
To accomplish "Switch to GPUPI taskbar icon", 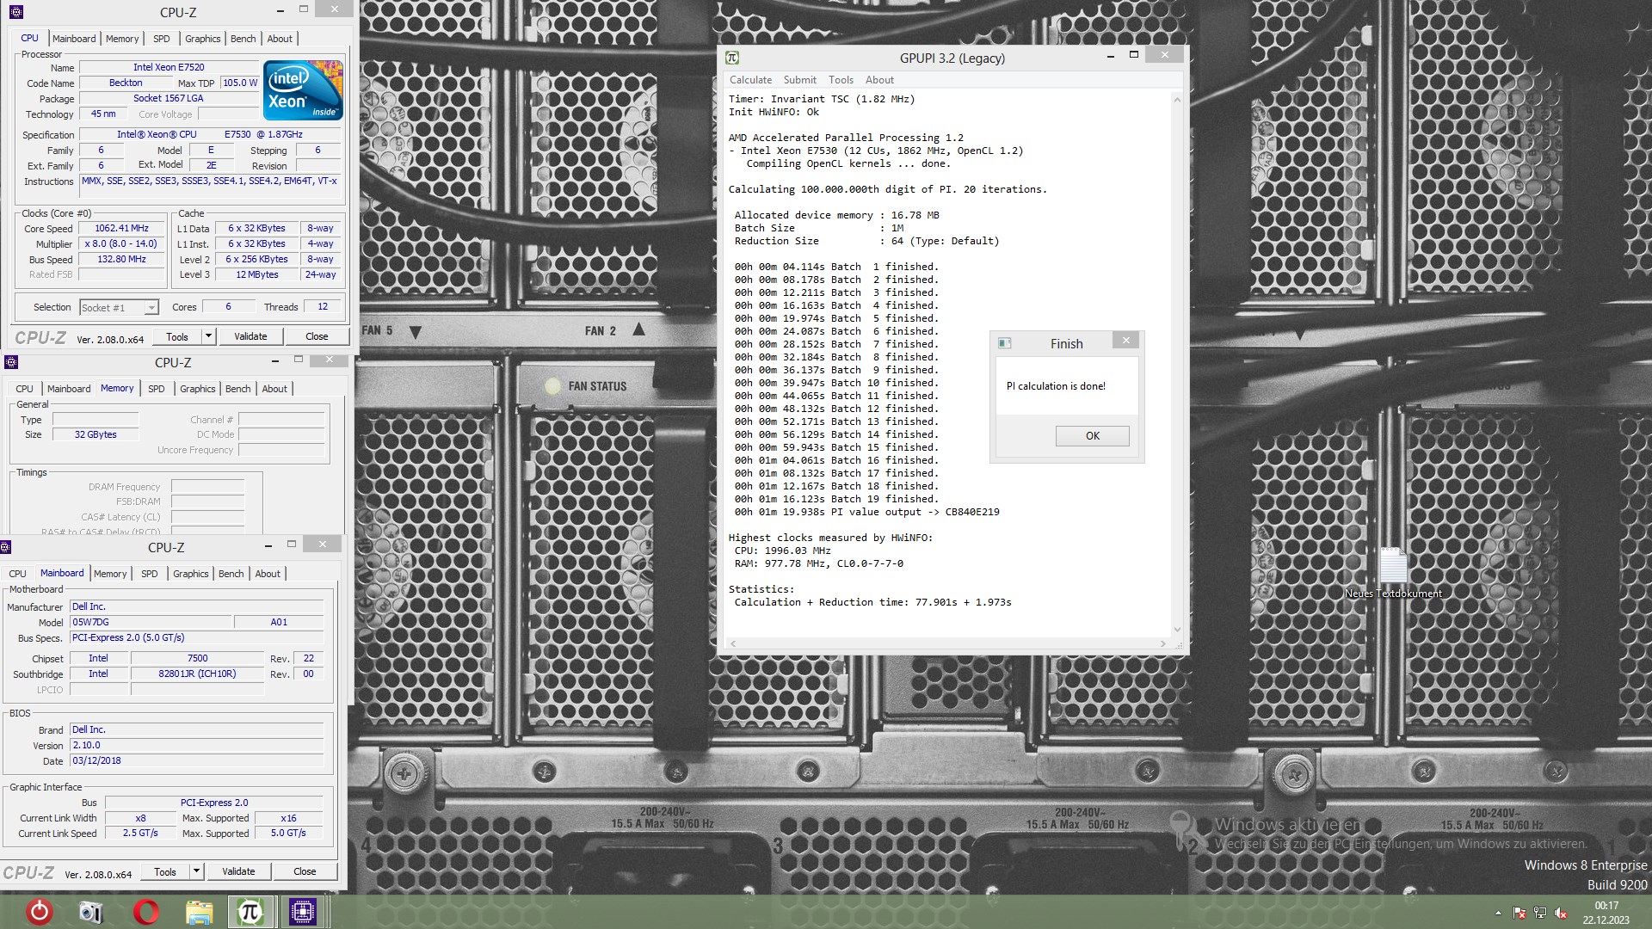I will [250, 912].
